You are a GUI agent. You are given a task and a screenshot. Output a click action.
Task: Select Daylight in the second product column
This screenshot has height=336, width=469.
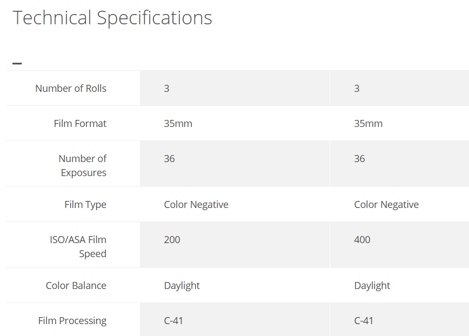pos(372,285)
